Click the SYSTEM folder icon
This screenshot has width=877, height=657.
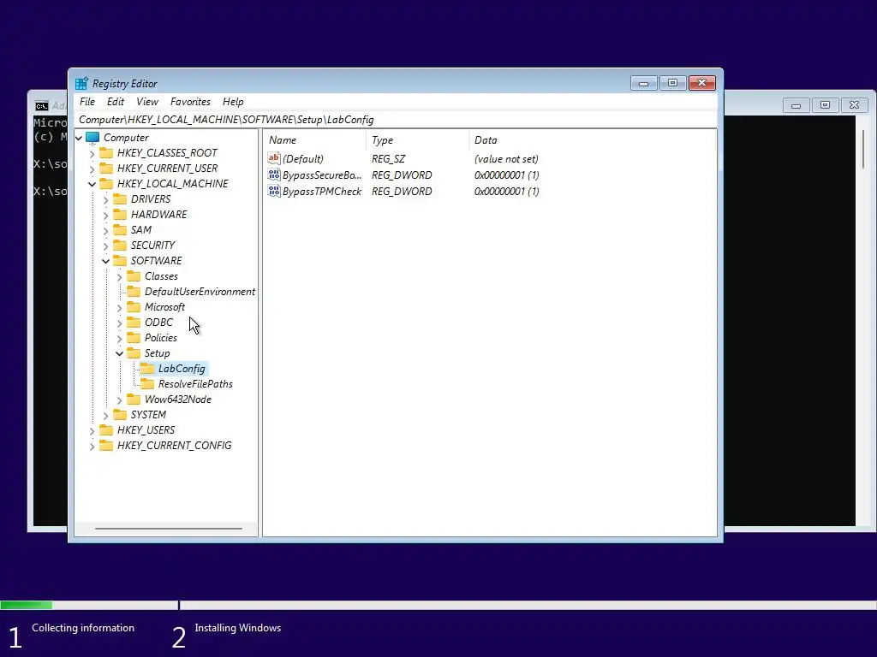pos(120,415)
